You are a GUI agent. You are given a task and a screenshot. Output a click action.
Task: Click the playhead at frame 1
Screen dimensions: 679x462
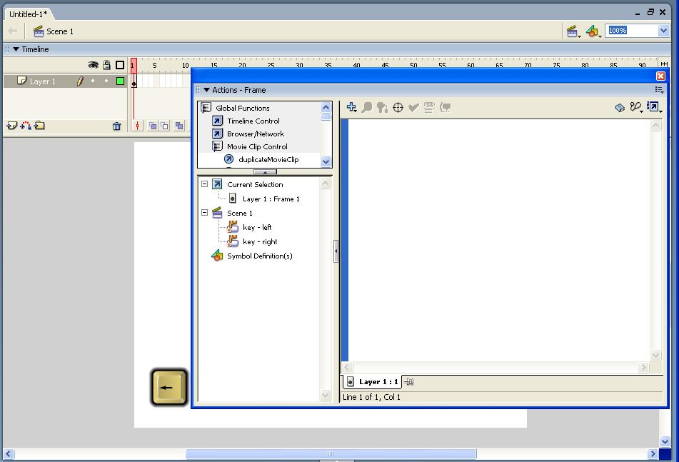(x=134, y=66)
